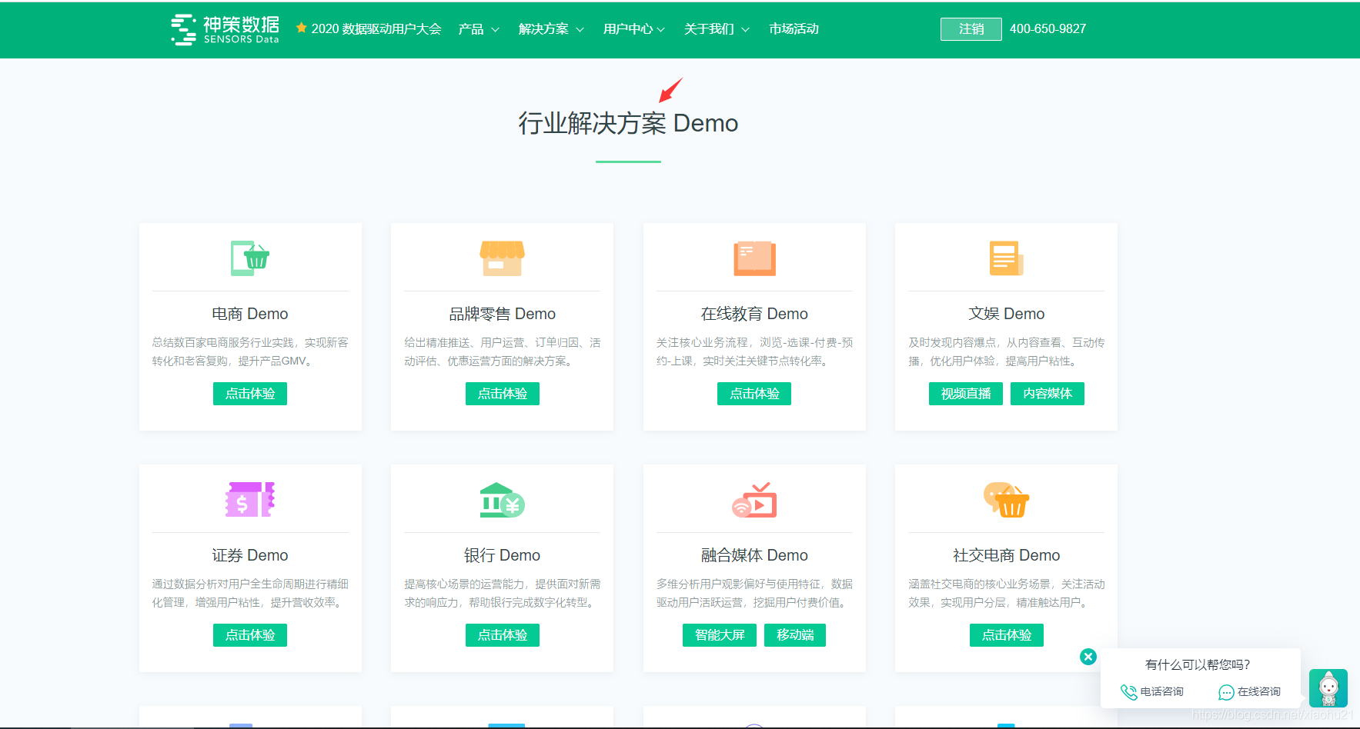Select the shopping cart icon on 电商 Demo card

[x=249, y=258]
